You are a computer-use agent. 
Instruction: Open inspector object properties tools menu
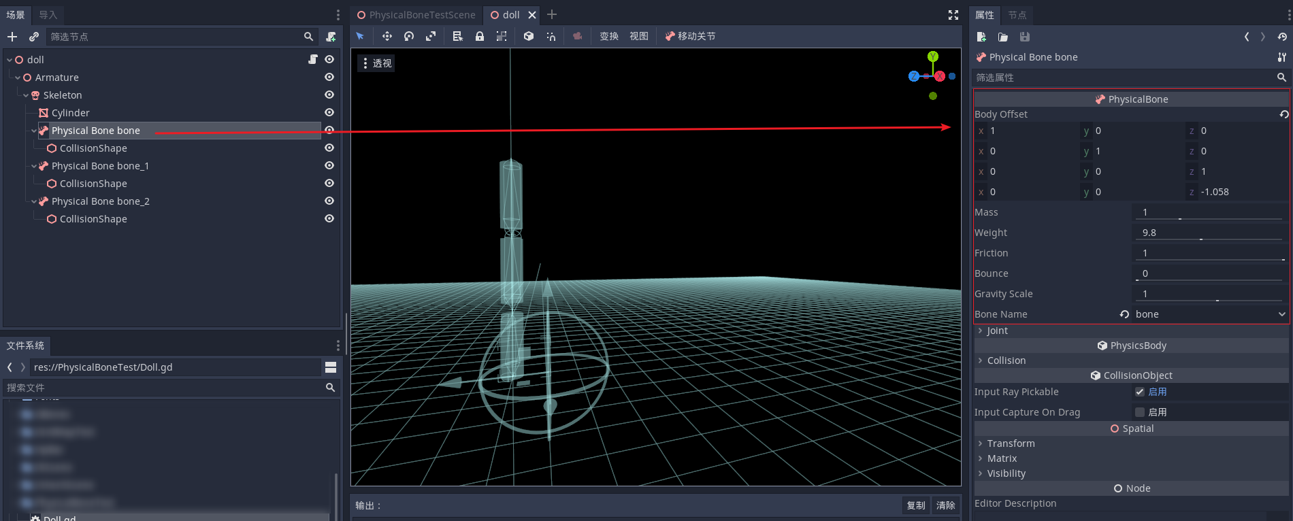1282,57
